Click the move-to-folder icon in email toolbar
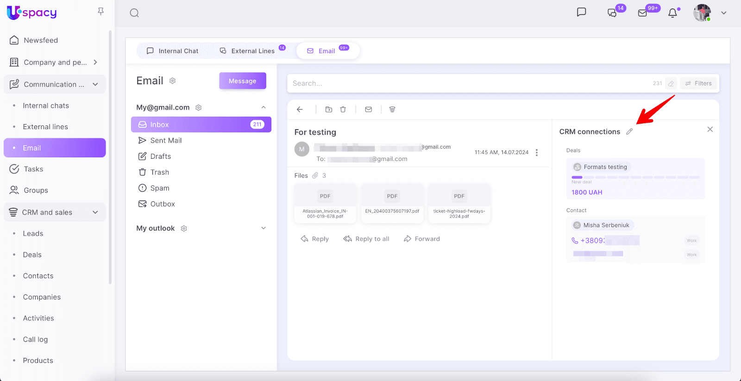Viewport: 741px width, 381px height. point(329,110)
